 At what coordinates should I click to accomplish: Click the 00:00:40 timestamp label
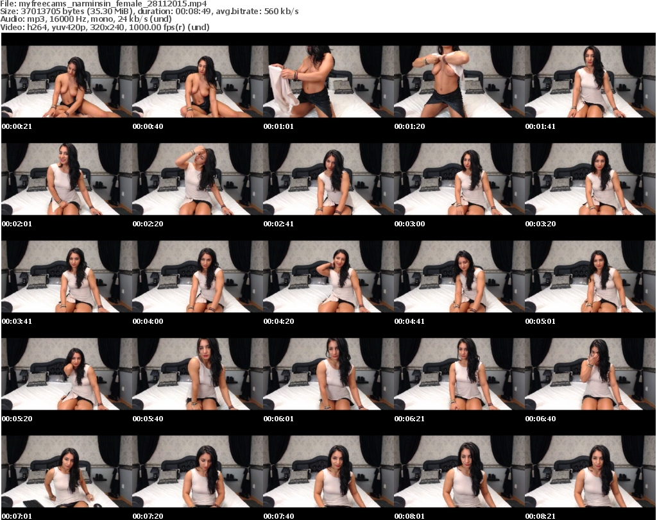148,126
